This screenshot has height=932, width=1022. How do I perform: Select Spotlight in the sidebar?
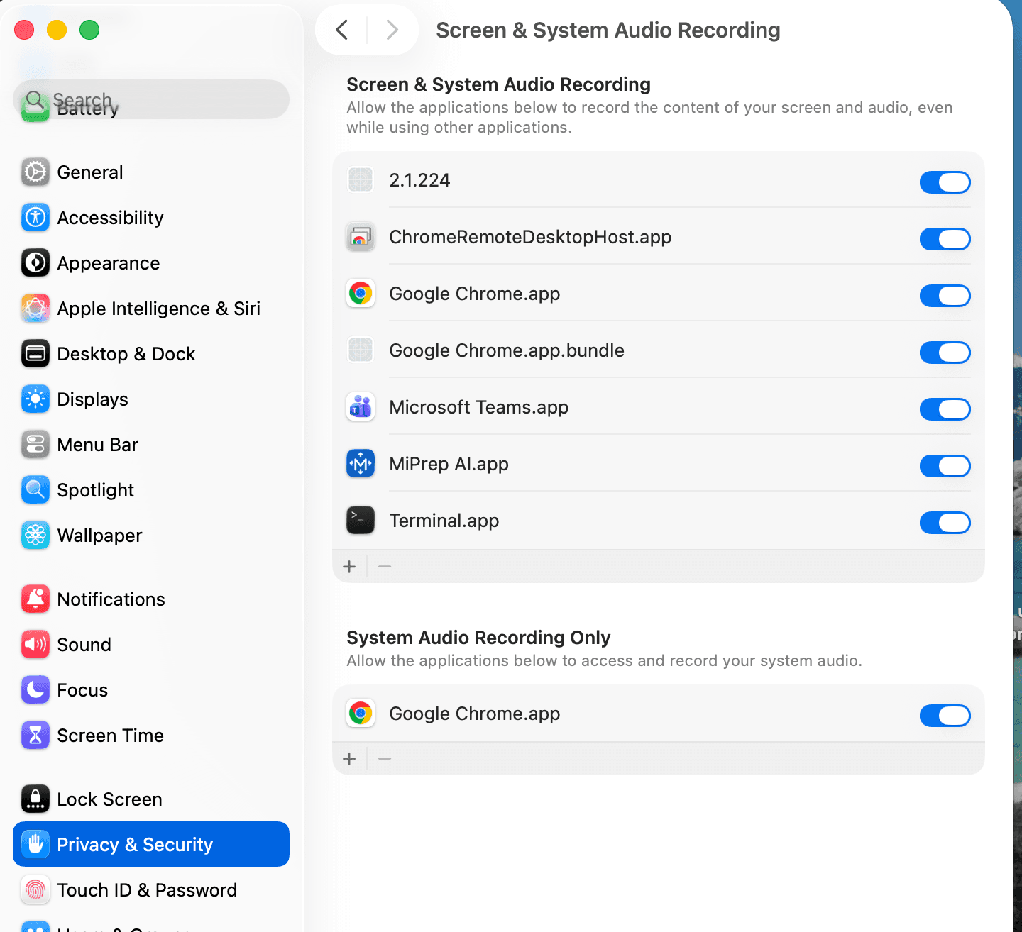pos(151,490)
